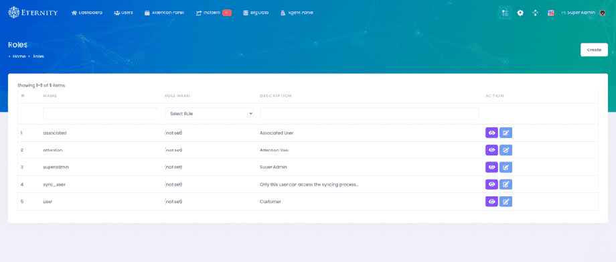The image size is (616, 262).
Task: Click the diamond-shaped header icon
Action: pos(535,13)
